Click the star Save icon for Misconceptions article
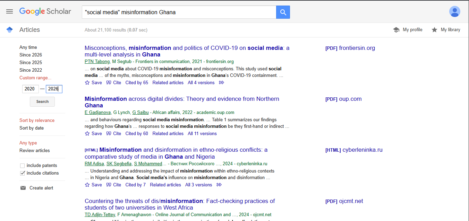 (x=87, y=82)
